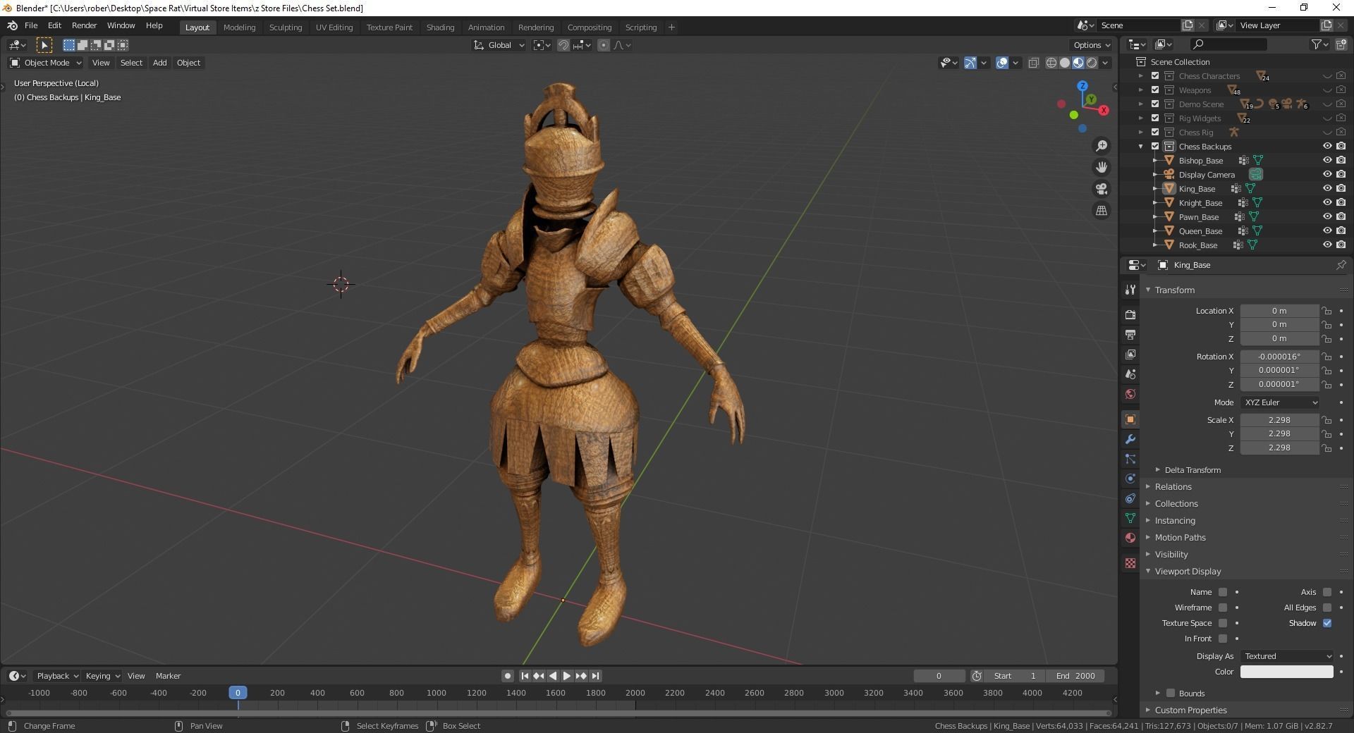Enable the Wireframe viewport display checkbox
Image resolution: width=1354 pixels, height=733 pixels.
click(1223, 608)
